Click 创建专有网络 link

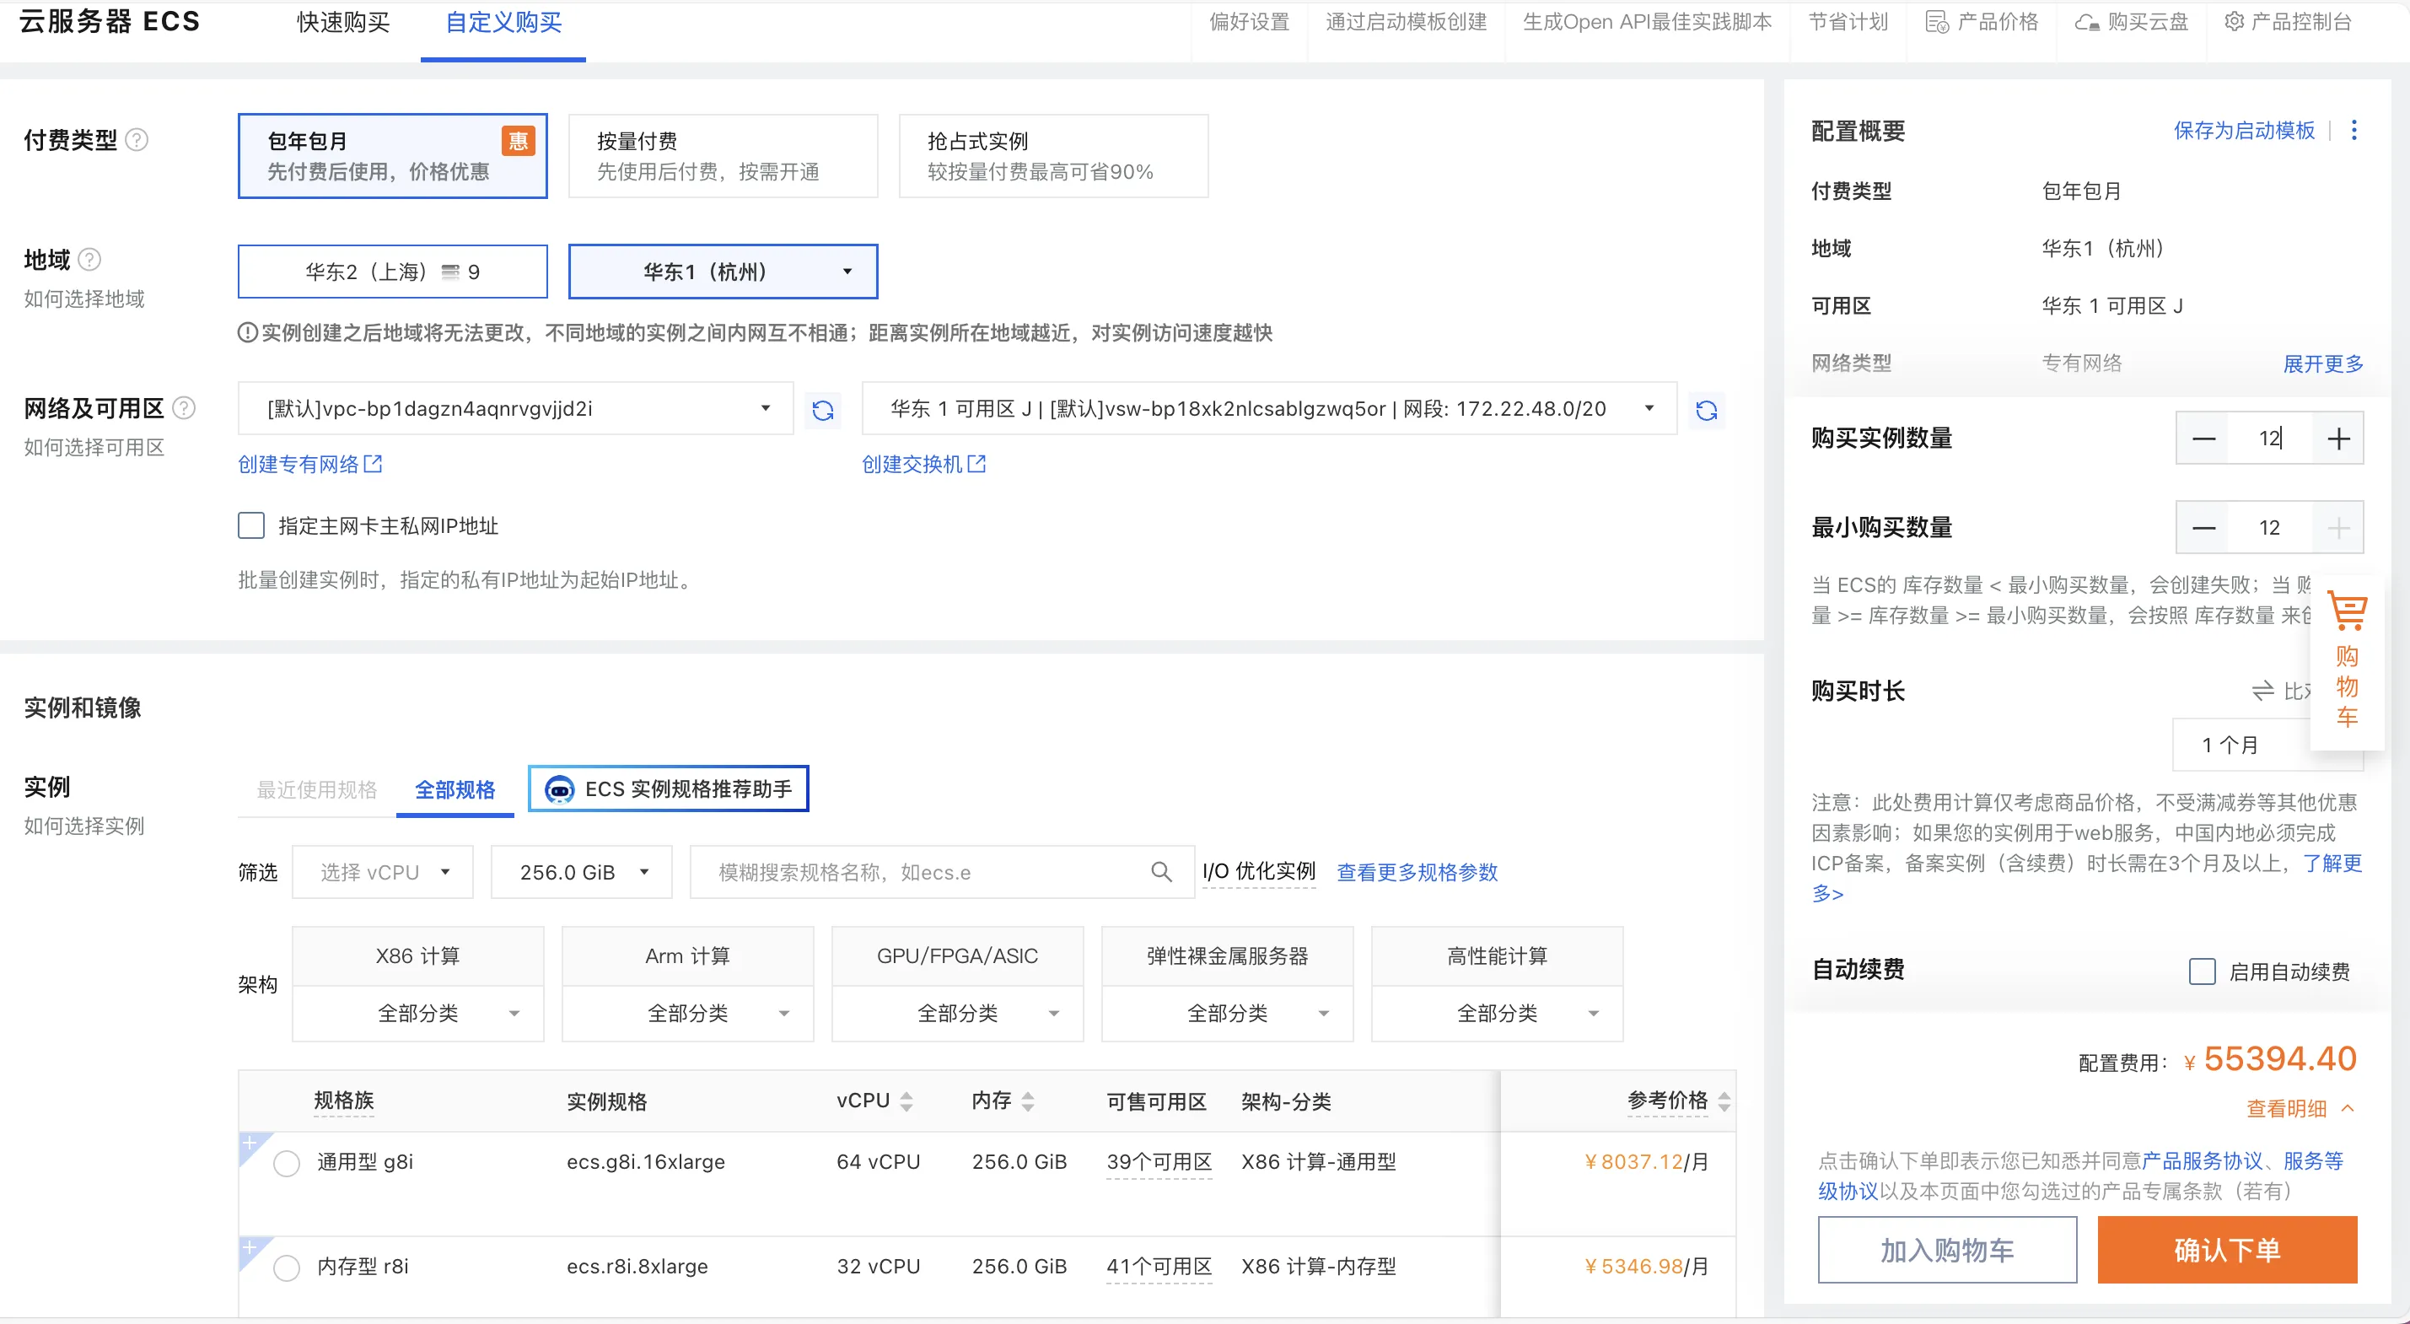point(309,464)
